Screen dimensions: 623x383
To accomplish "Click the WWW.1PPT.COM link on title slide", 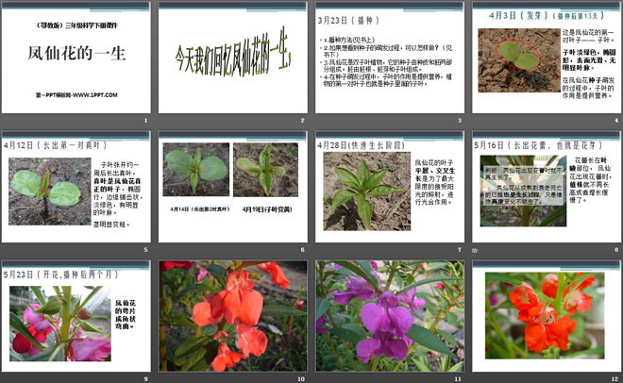I will point(74,95).
